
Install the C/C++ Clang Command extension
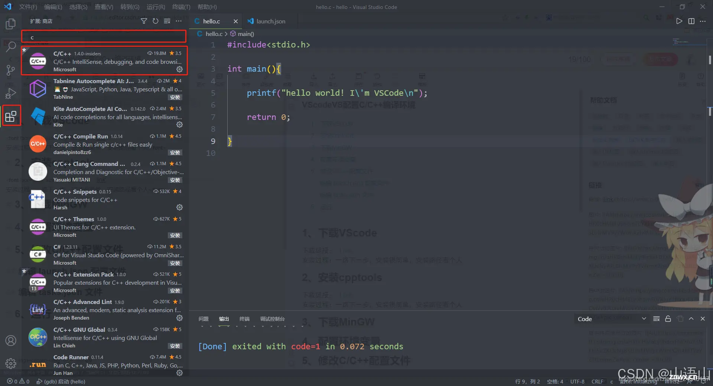[175, 180]
